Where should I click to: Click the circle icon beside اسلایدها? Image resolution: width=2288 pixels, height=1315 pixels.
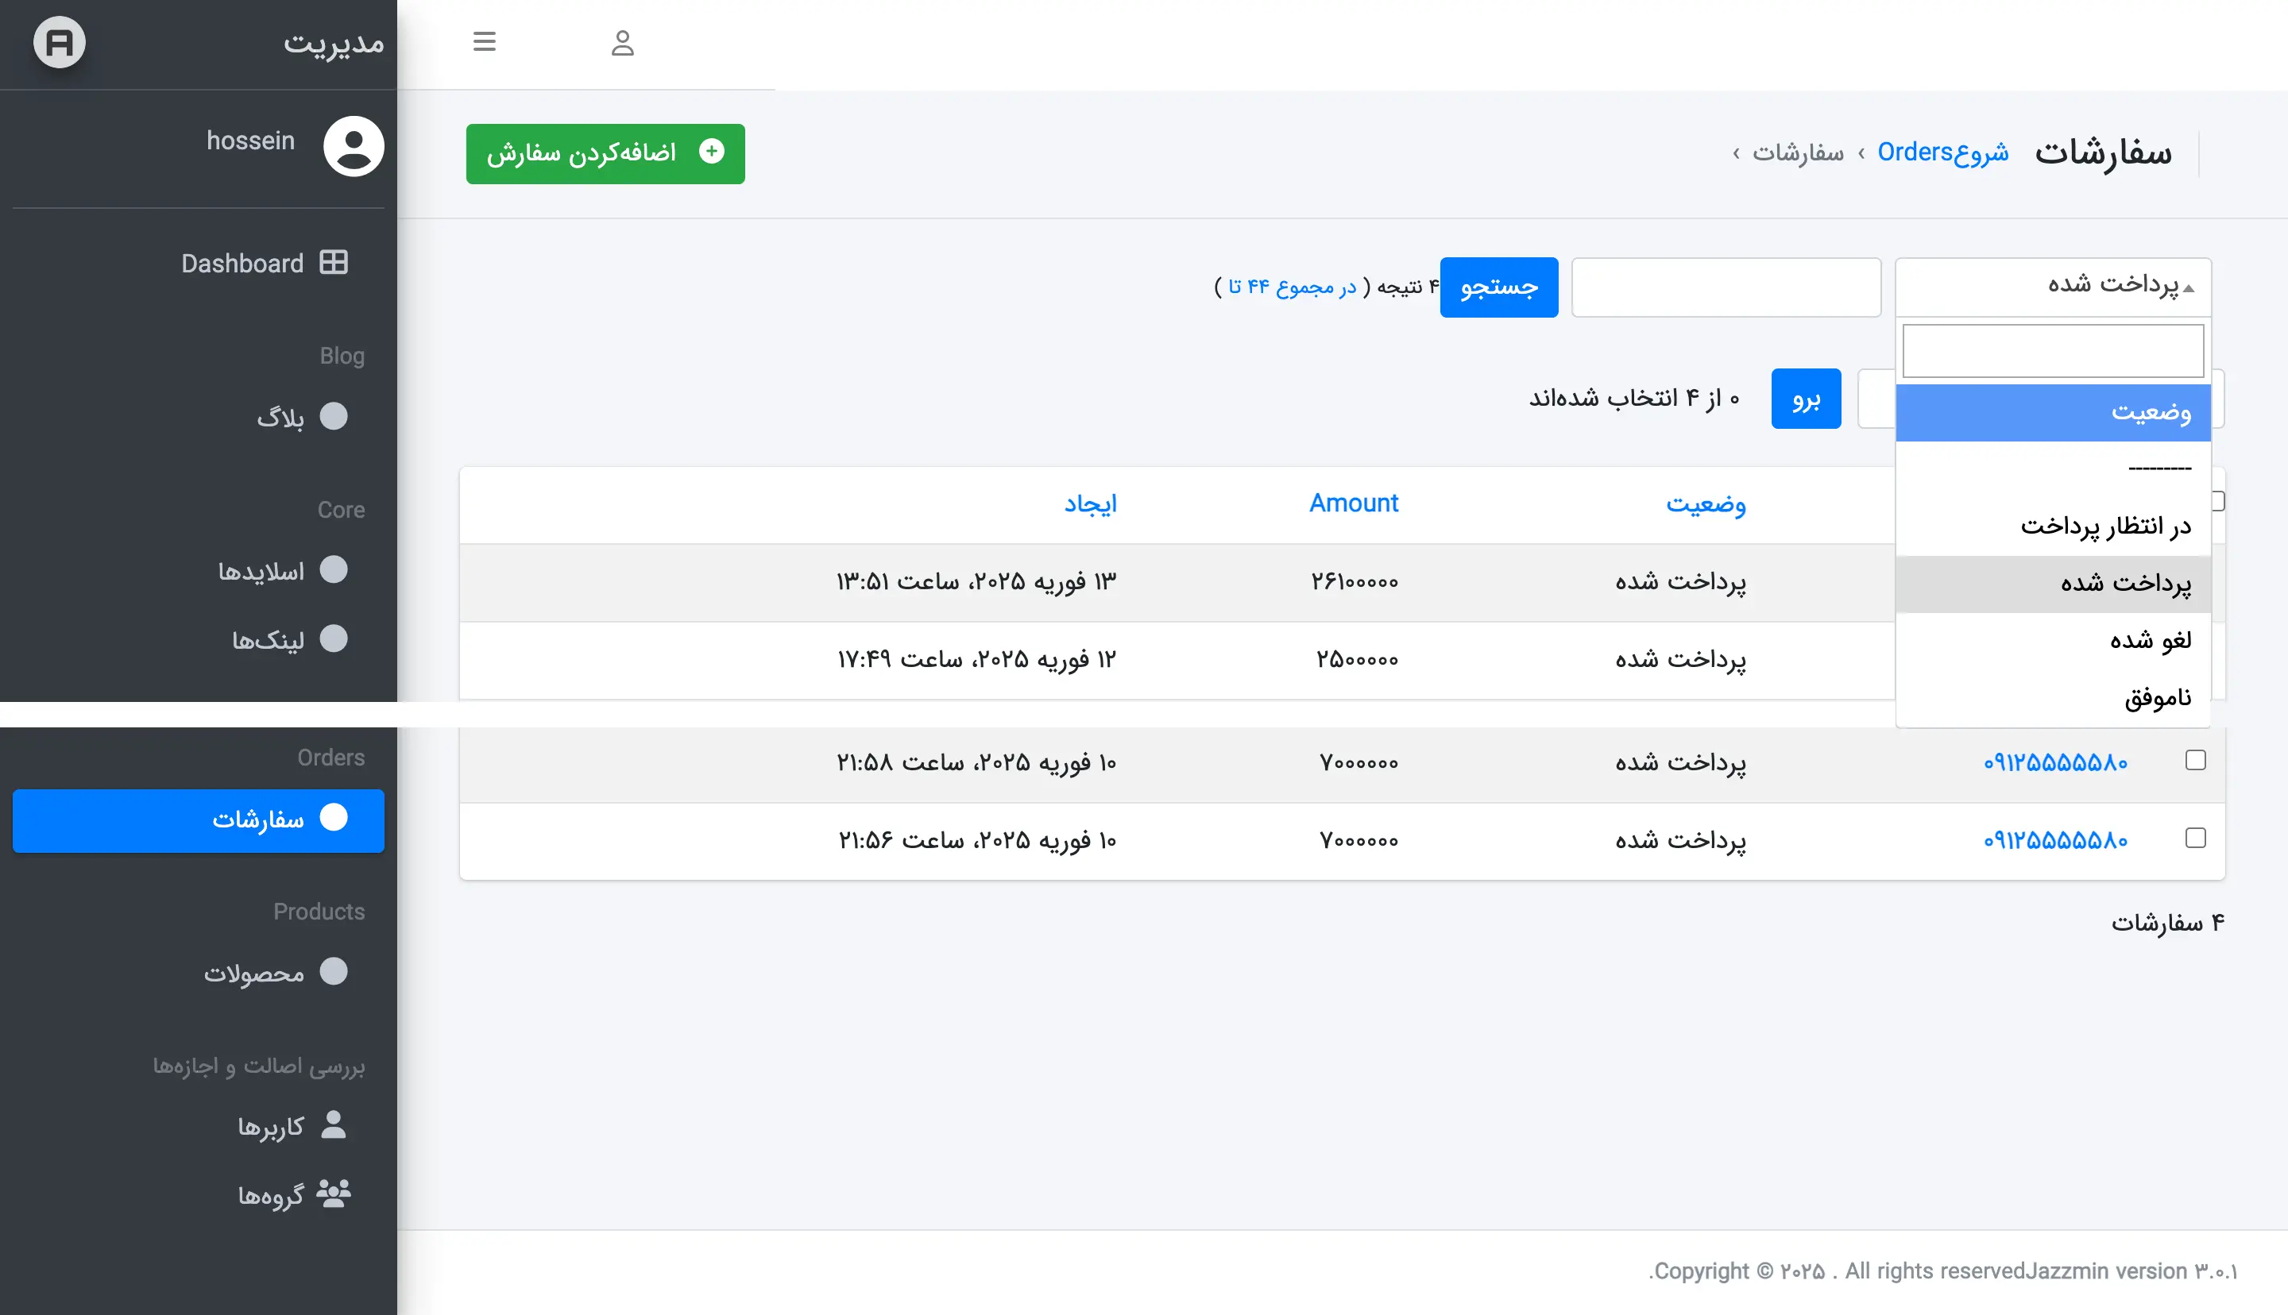click(x=334, y=570)
